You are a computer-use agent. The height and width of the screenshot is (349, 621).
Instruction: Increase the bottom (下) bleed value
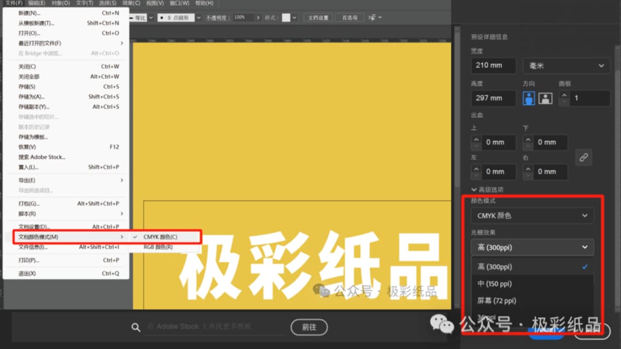point(528,140)
